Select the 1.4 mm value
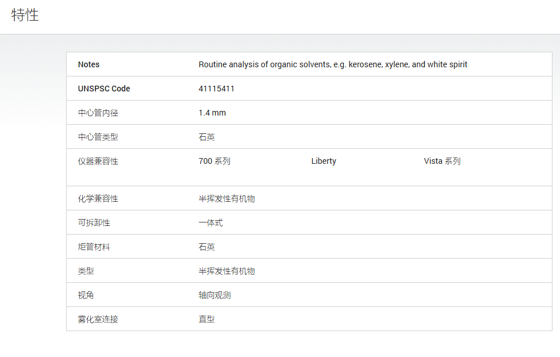The height and width of the screenshot is (357, 560). tap(212, 113)
